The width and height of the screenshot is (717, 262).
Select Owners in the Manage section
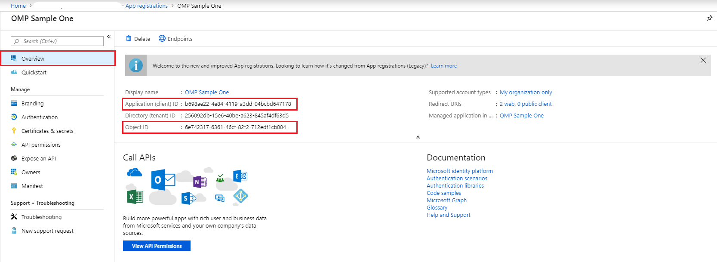click(x=31, y=172)
